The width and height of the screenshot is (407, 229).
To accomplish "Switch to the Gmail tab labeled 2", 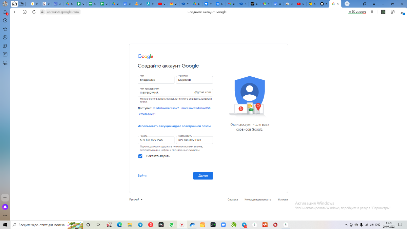I will pos(173,4).
